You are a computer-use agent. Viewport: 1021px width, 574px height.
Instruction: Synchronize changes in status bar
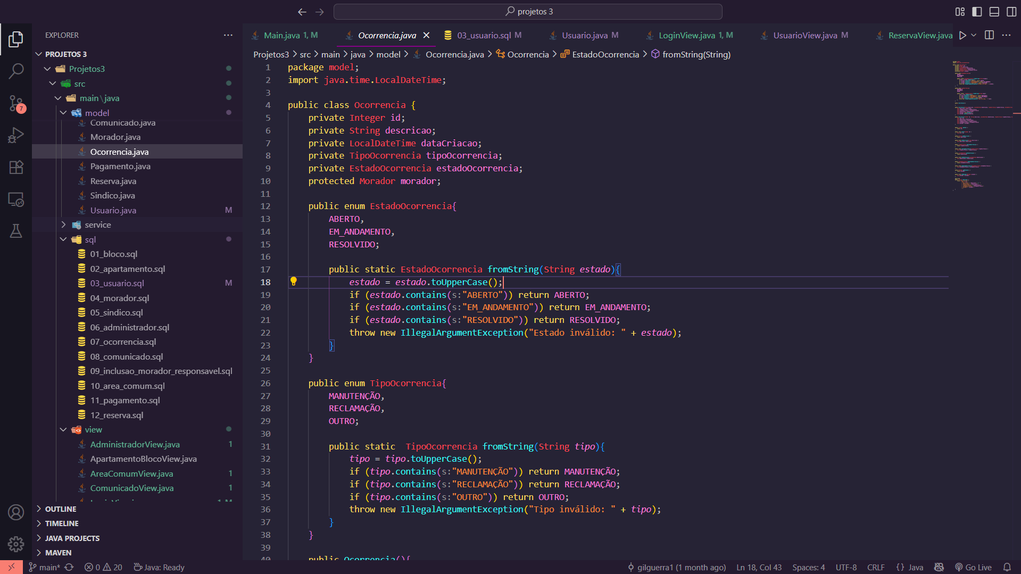(69, 567)
